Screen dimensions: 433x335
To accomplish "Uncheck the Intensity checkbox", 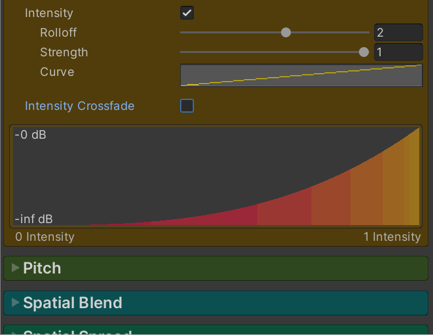I will point(187,13).
